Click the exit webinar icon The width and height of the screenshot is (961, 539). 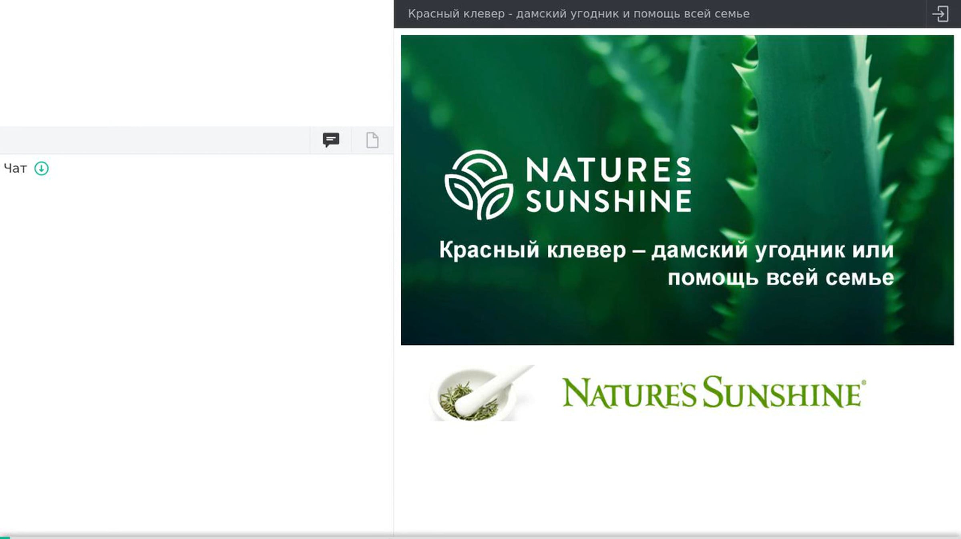coord(941,14)
